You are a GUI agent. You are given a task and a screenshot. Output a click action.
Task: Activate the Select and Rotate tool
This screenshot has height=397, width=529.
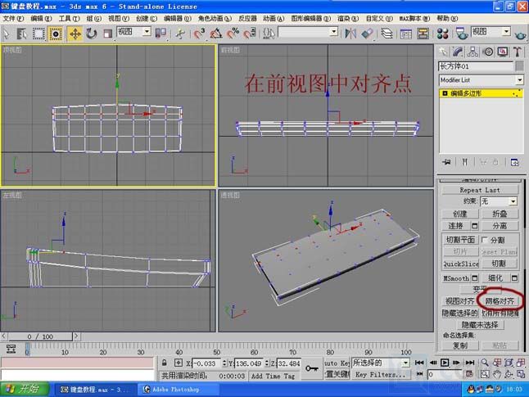tap(91, 34)
